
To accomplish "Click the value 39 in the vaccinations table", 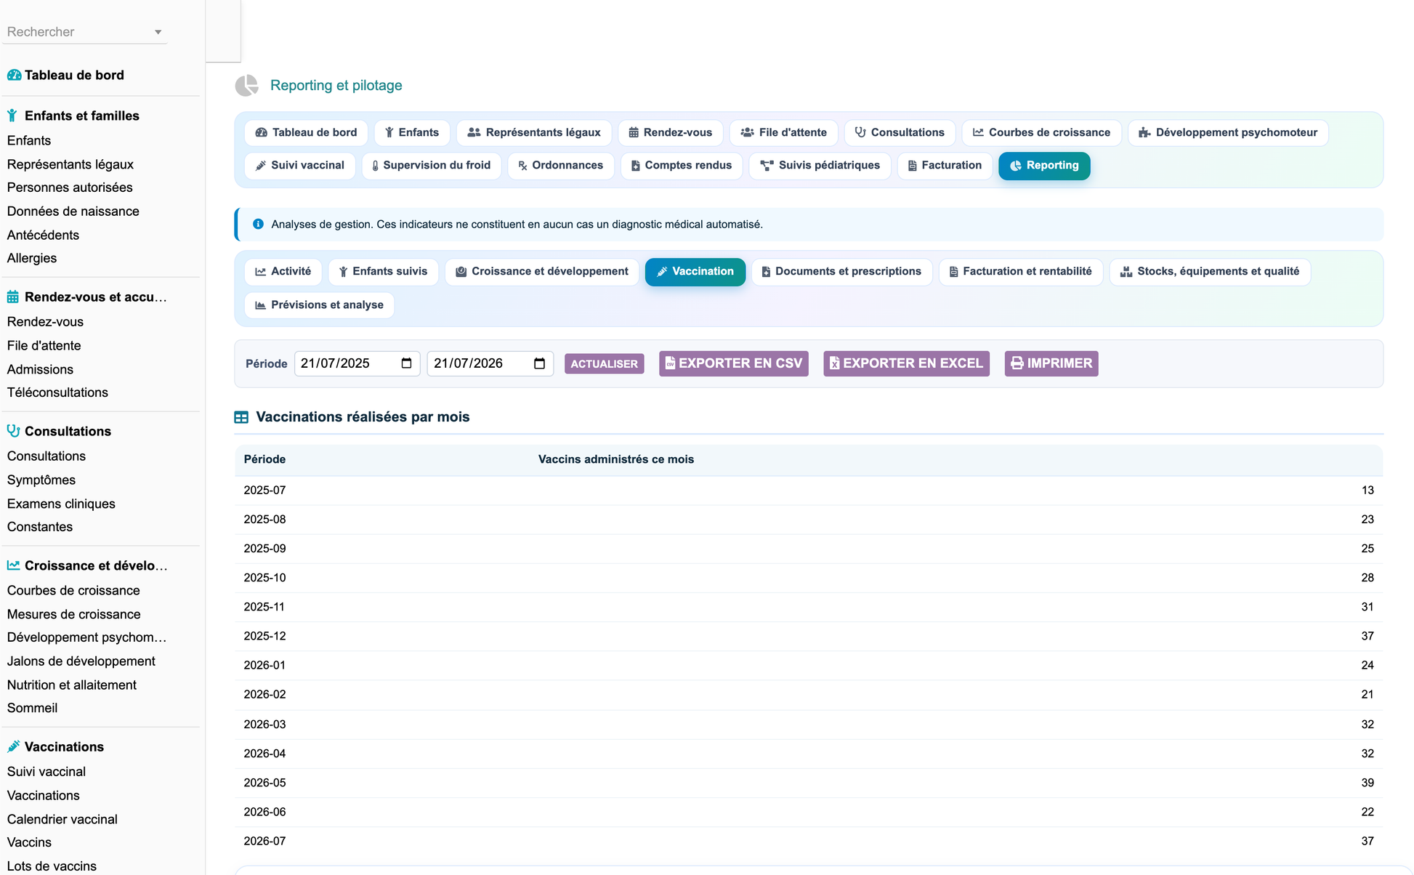I will (x=1367, y=783).
